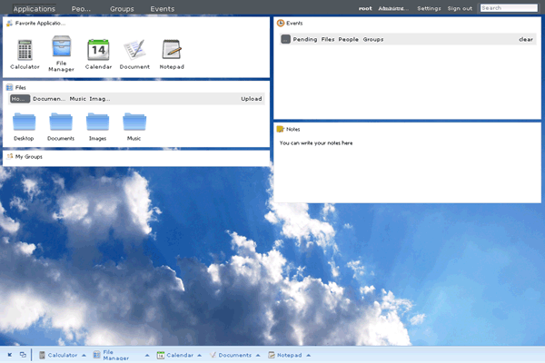Click the cascade windows icon in taskbar
545x363 pixels.
tap(23, 355)
